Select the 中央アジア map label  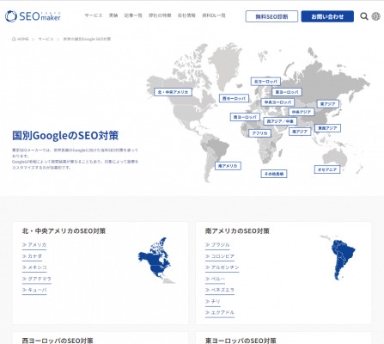pyautogui.click(x=302, y=112)
